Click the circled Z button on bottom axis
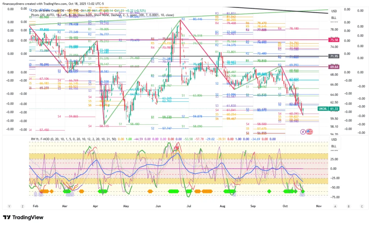Image resolution: width=371 pixels, height=225 pixels. pyautogui.click(x=22, y=206)
